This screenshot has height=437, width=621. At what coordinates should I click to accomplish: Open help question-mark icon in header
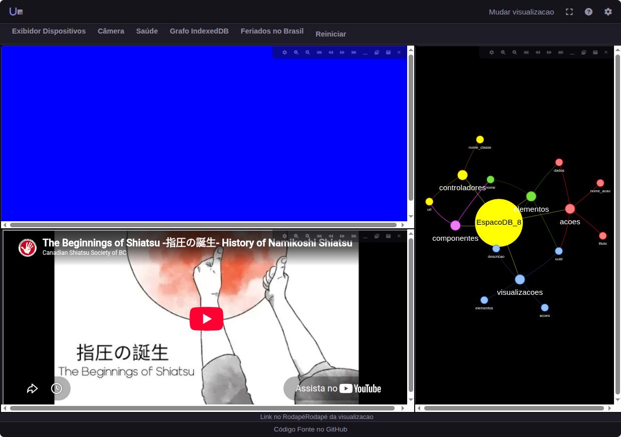588,12
